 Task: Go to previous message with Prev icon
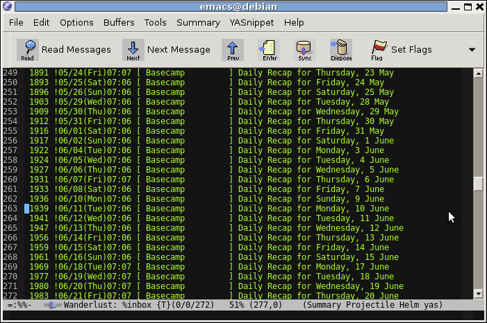click(x=233, y=50)
